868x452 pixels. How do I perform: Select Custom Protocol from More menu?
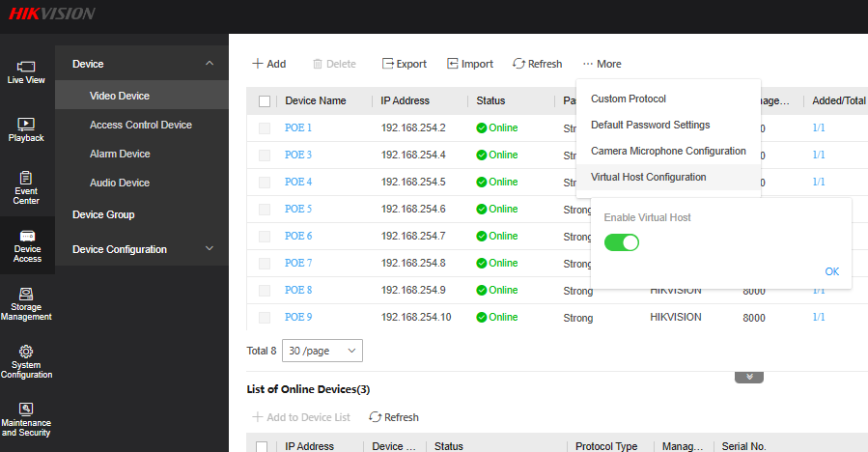point(628,99)
